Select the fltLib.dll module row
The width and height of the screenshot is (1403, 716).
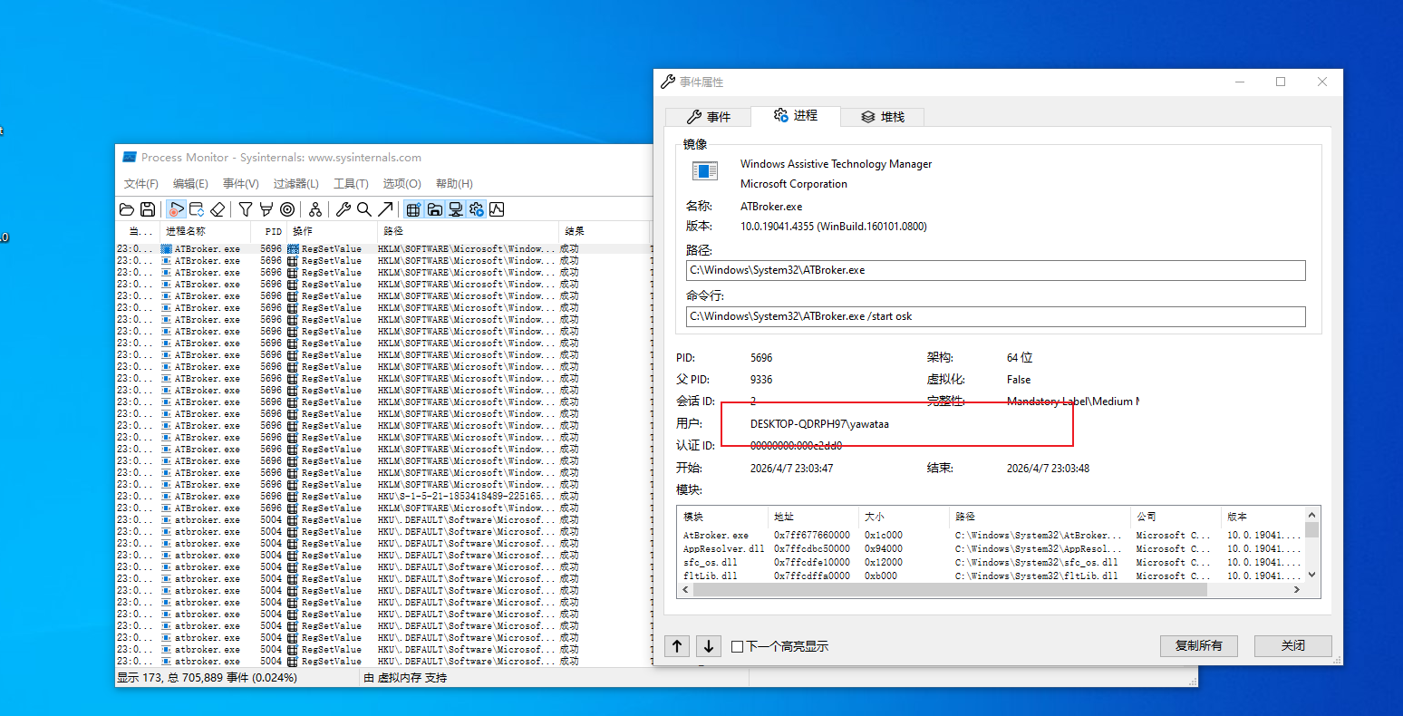(992, 576)
